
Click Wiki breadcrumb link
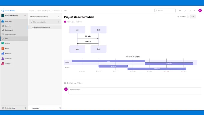pos(65,11)
